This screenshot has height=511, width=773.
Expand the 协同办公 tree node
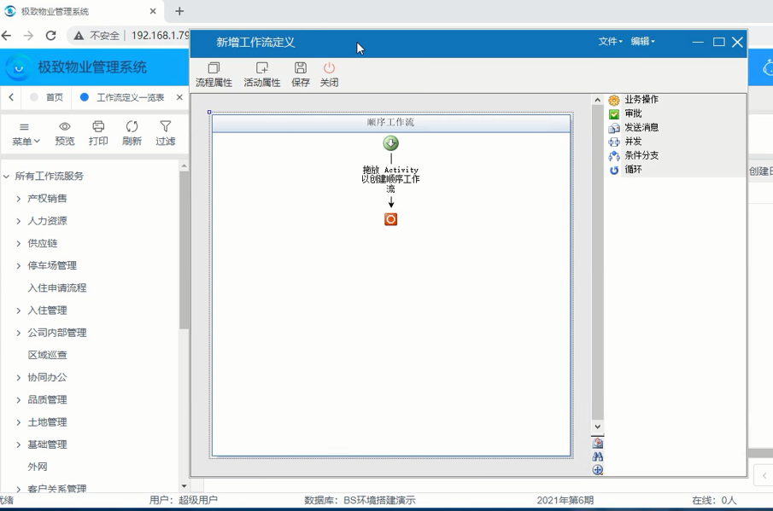18,378
